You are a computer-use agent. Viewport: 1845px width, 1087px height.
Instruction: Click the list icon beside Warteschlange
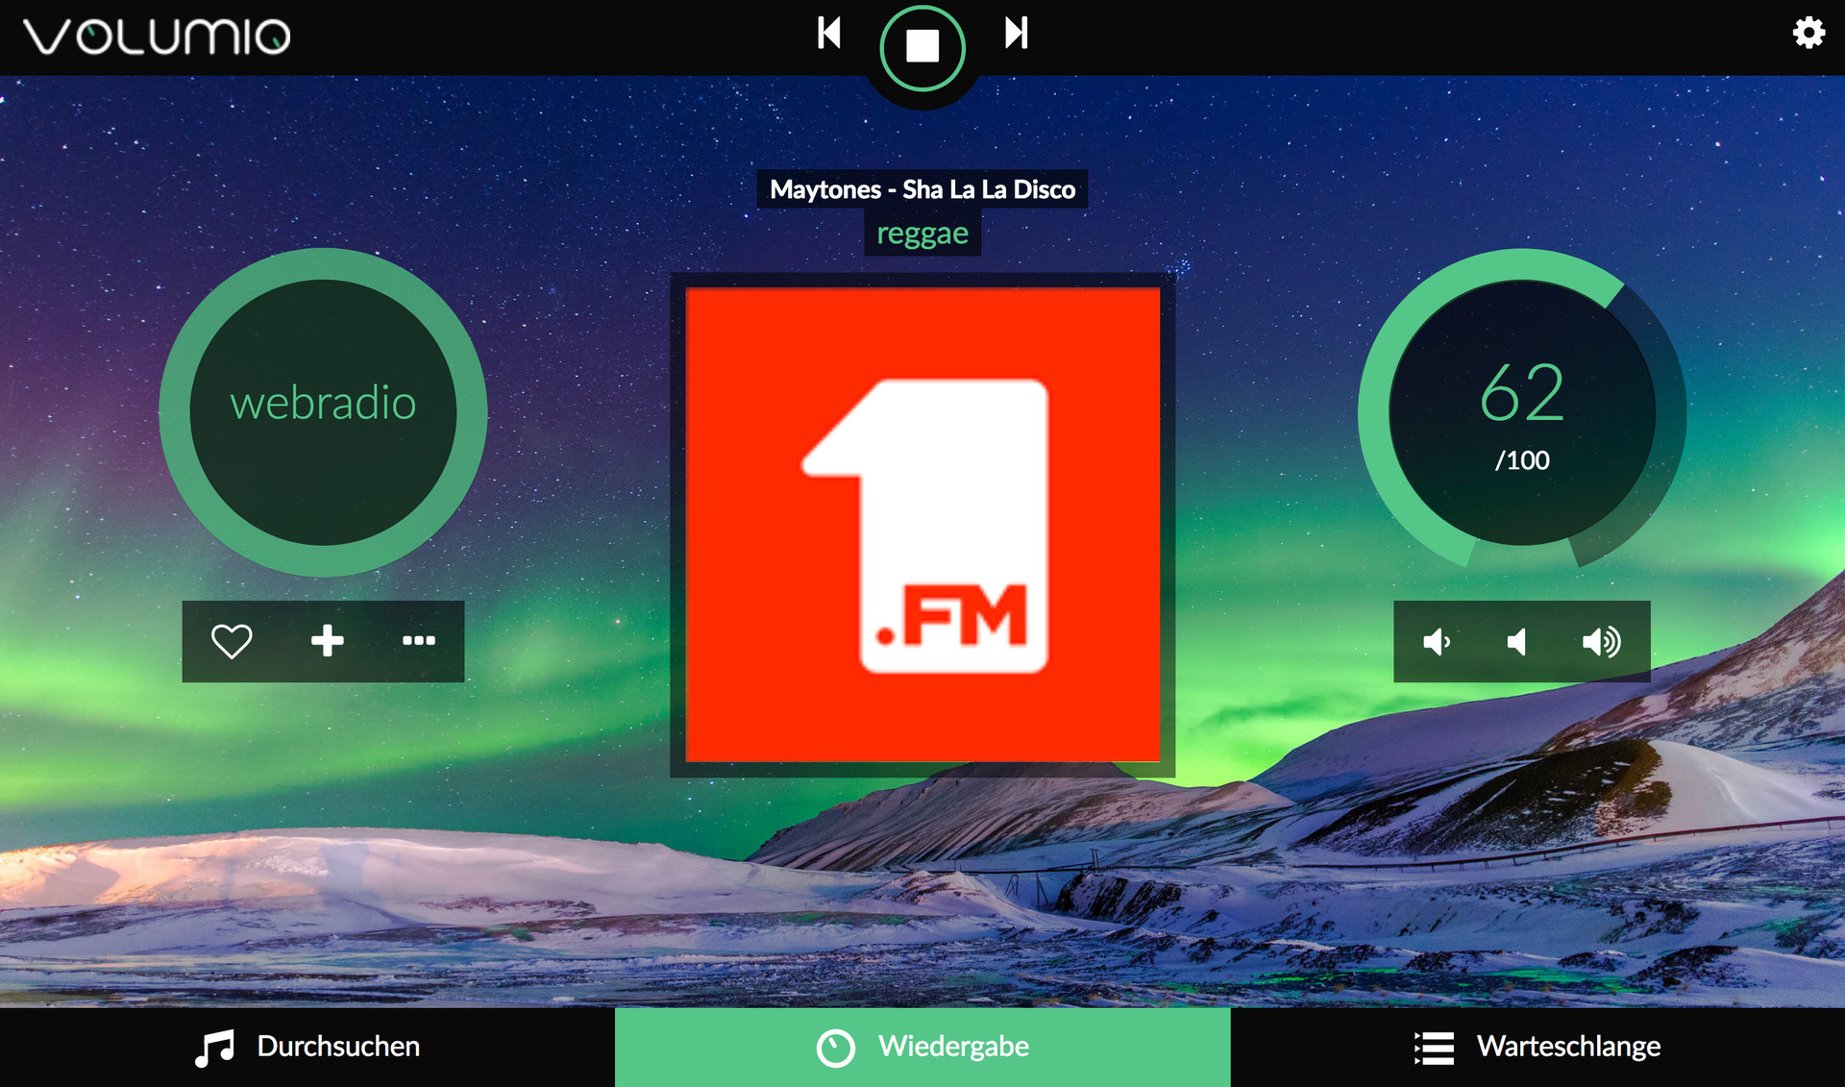(x=1434, y=1048)
